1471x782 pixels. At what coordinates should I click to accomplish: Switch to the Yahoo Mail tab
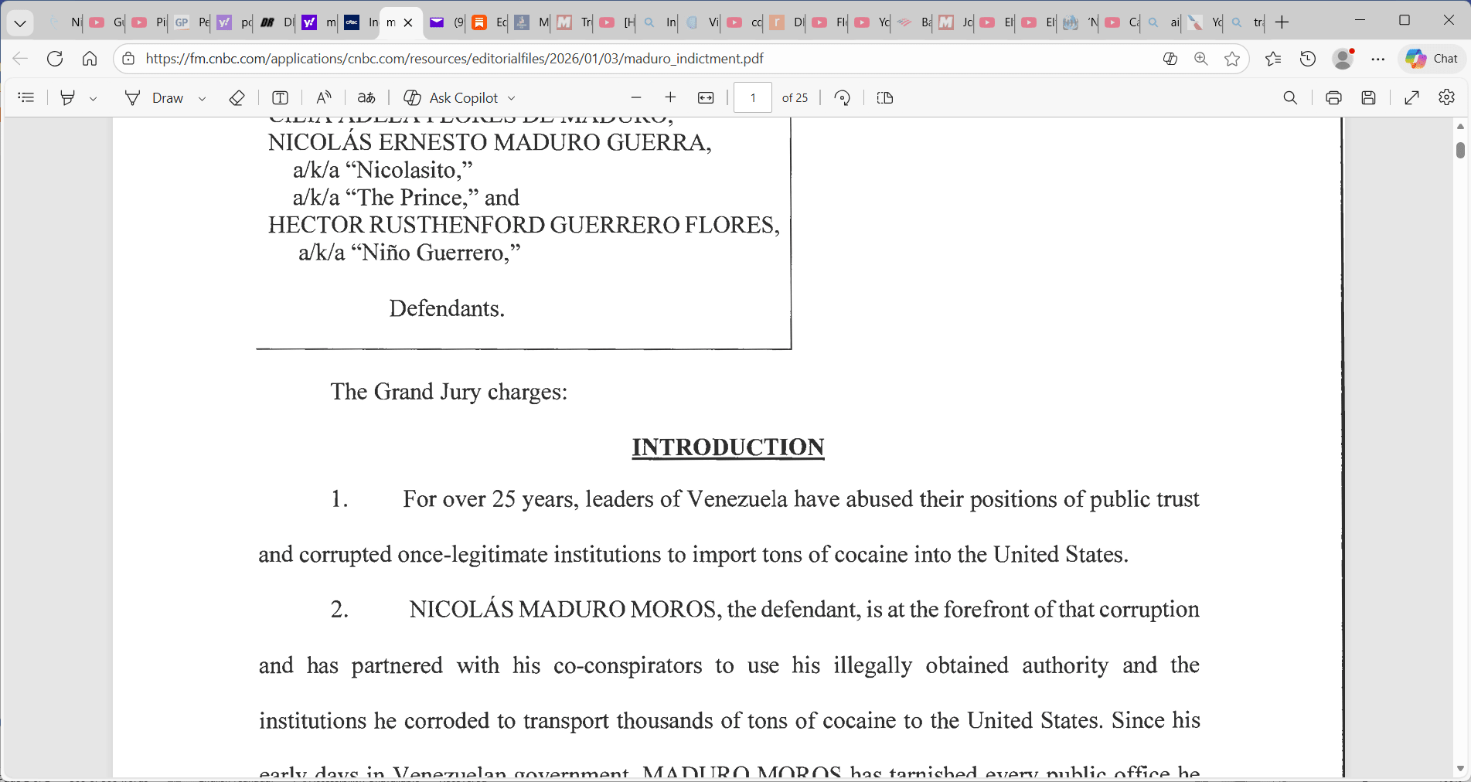[x=445, y=23]
